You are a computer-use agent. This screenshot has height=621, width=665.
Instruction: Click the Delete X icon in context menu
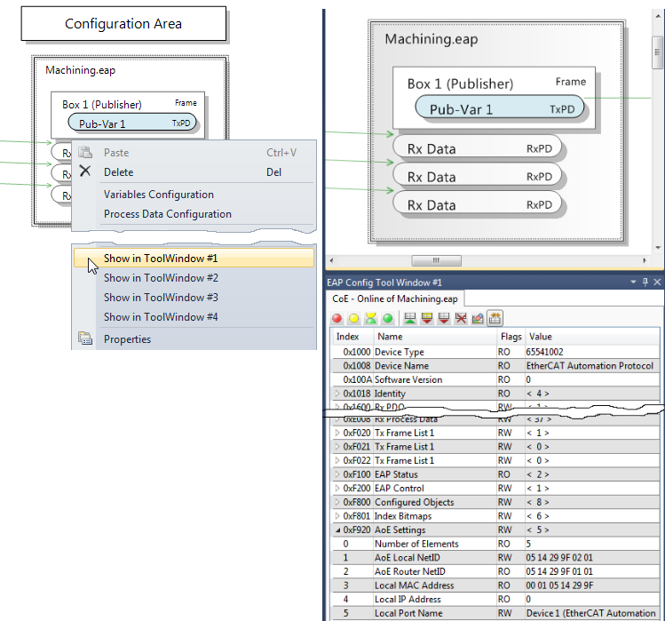[x=85, y=171]
